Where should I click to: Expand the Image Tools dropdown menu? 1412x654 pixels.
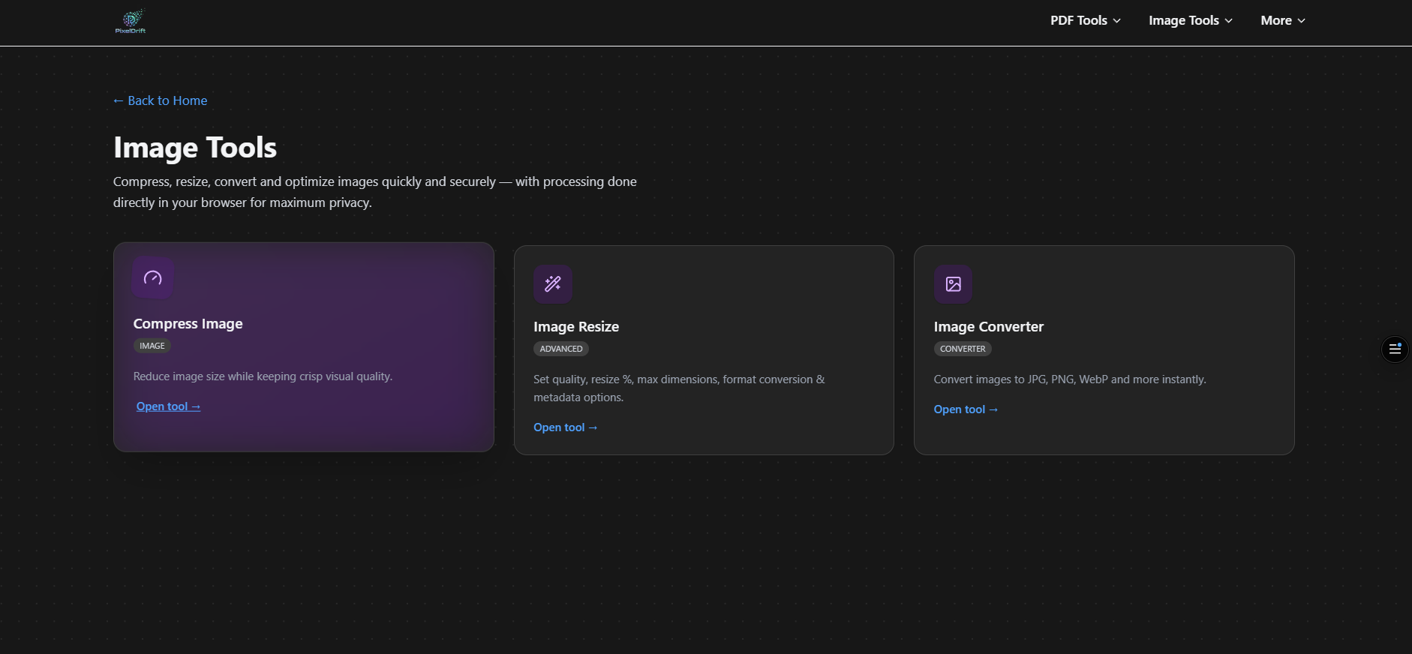point(1190,21)
